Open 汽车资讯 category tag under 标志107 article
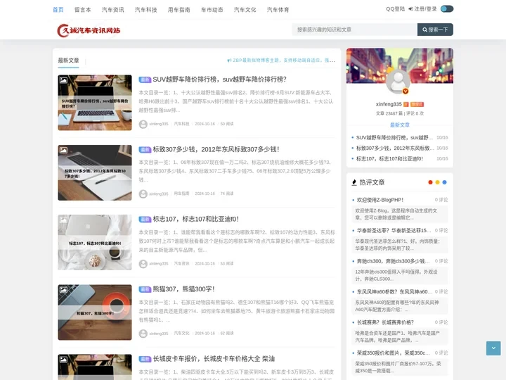This screenshot has width=506, height=380. pyautogui.click(x=182, y=263)
